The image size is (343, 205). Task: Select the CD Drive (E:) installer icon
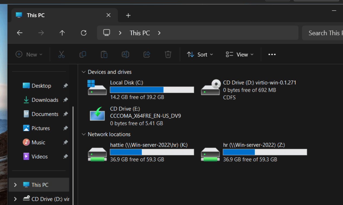tap(97, 113)
